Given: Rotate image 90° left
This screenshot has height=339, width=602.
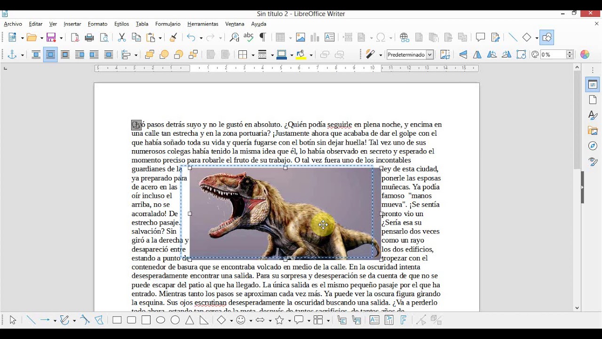Looking at the screenshot, I should coord(492,55).
